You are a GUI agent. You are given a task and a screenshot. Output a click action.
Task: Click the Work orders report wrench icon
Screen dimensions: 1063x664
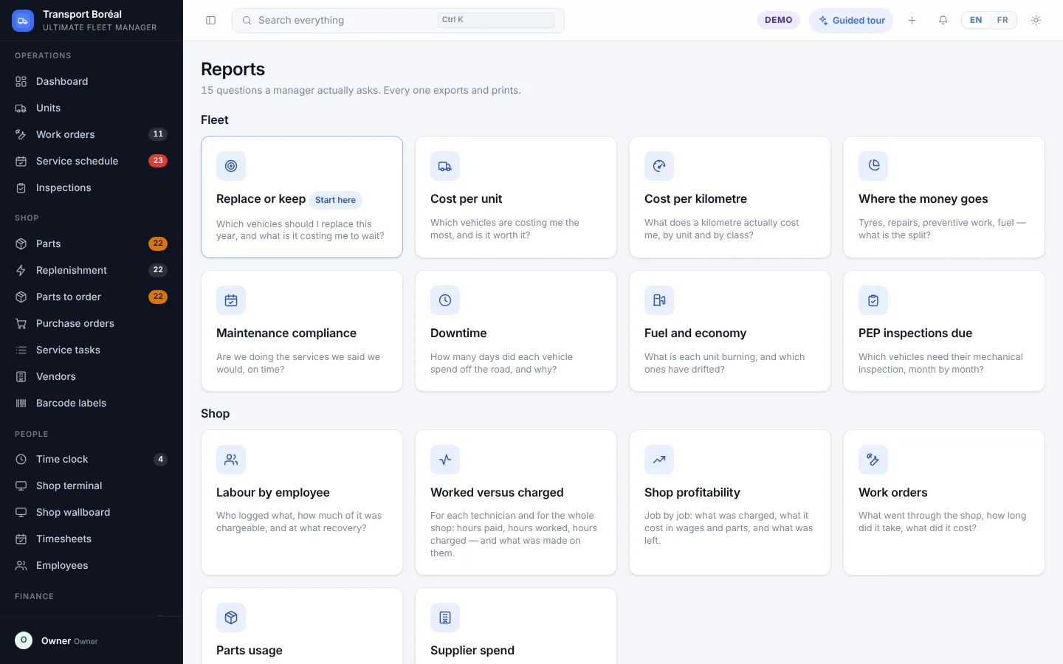873,460
